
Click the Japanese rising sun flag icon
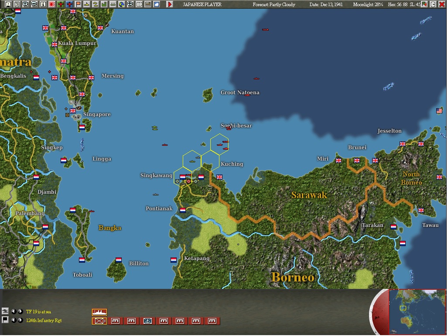click(x=52, y=4)
